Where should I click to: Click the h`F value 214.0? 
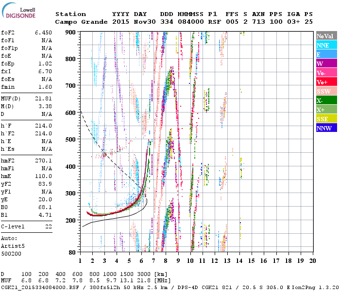pos(43,126)
